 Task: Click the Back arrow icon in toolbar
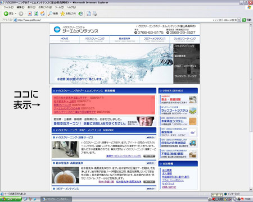click(6, 13)
